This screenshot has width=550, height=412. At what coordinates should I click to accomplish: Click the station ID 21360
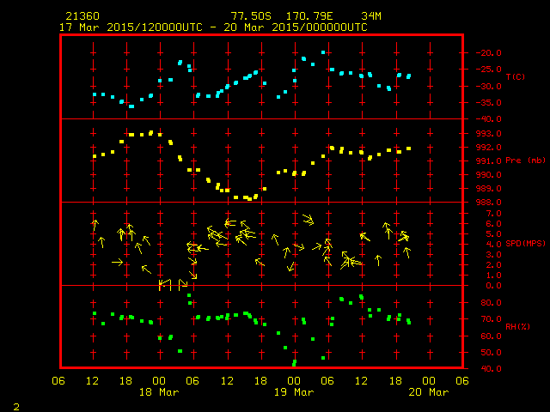[x=81, y=16]
